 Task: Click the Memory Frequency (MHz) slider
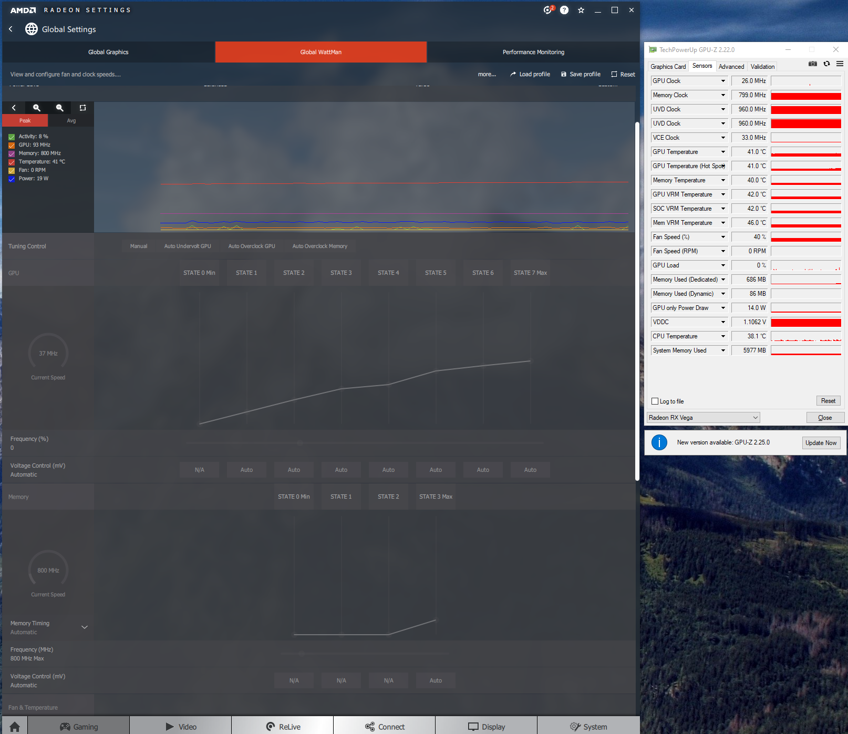(x=365, y=654)
